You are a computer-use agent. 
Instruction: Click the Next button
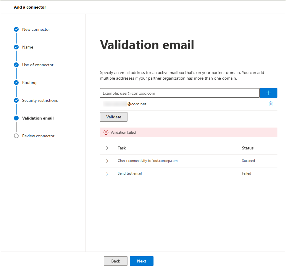(x=141, y=261)
